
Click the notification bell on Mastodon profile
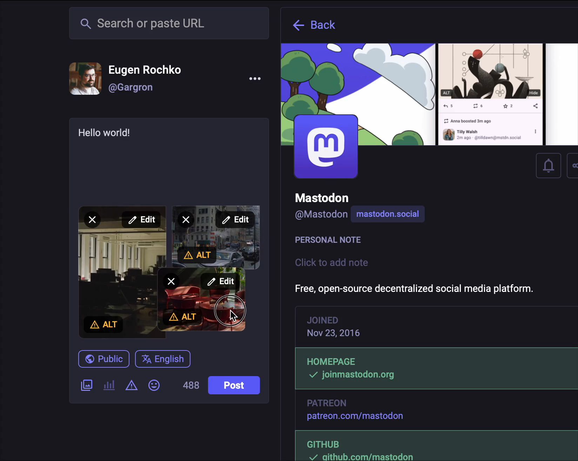pos(549,166)
